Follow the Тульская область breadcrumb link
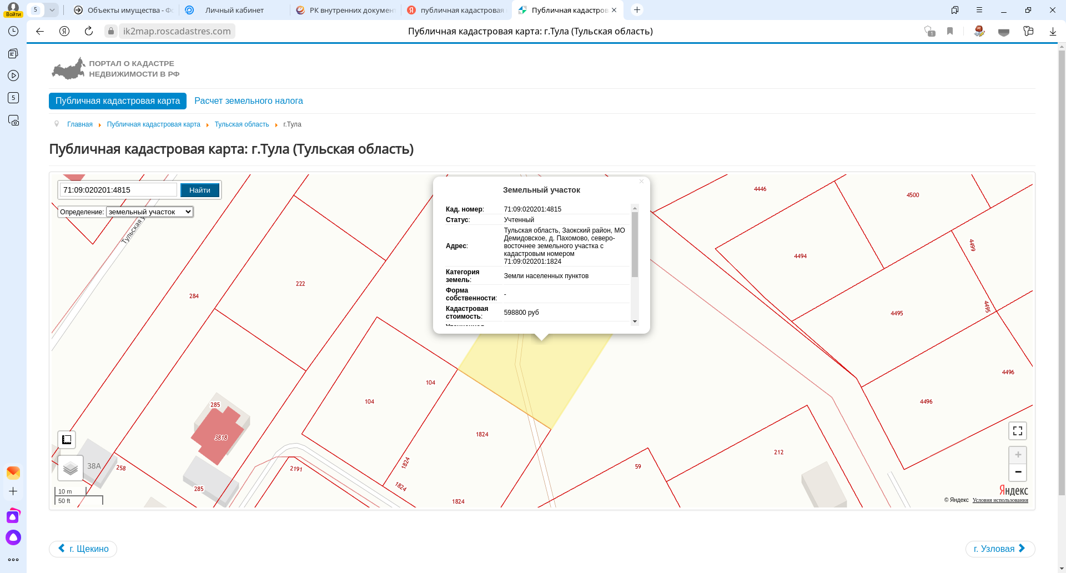This screenshot has width=1066, height=573. [x=242, y=124]
